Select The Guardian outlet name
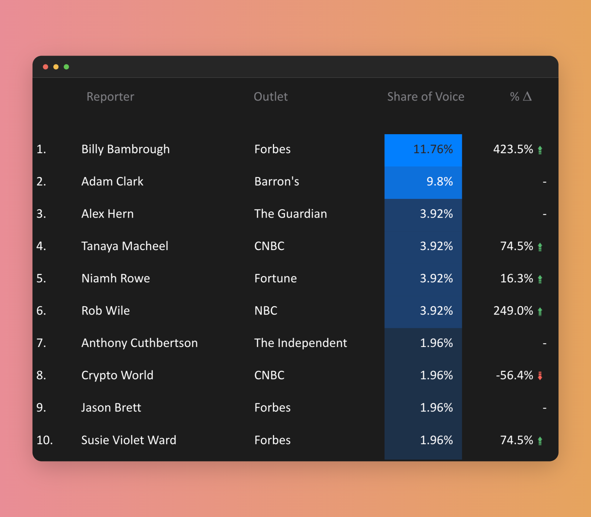The height and width of the screenshot is (517, 591). click(290, 214)
